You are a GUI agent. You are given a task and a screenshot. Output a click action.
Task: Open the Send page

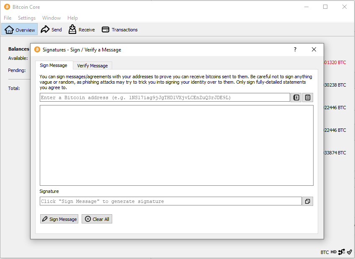coord(51,30)
